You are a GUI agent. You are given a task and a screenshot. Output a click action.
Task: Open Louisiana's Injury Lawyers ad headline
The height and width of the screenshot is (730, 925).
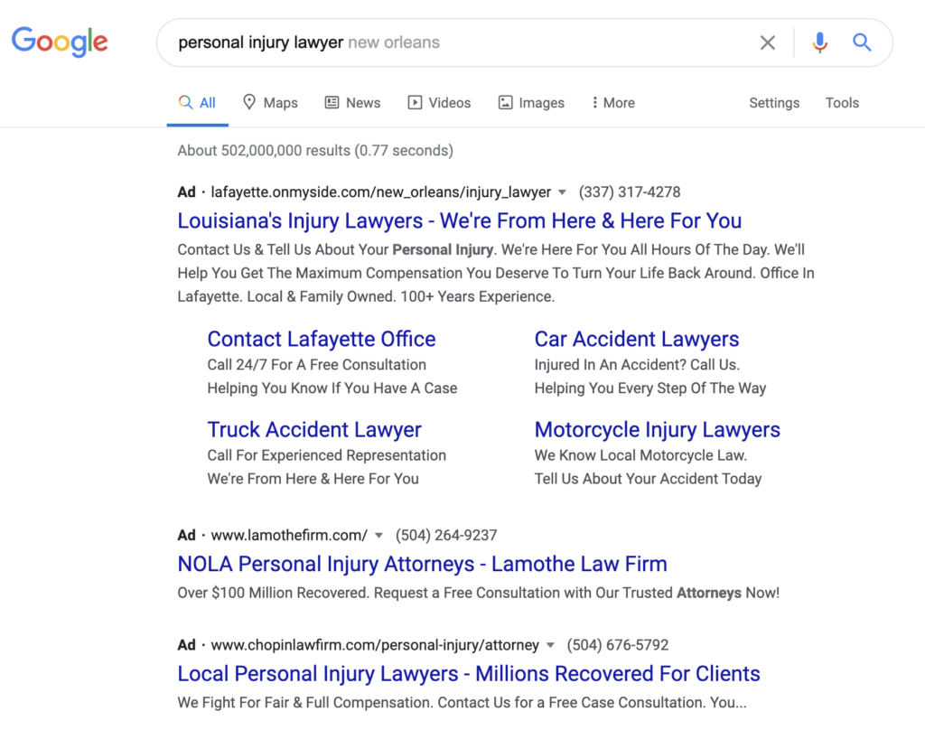pyautogui.click(x=459, y=221)
